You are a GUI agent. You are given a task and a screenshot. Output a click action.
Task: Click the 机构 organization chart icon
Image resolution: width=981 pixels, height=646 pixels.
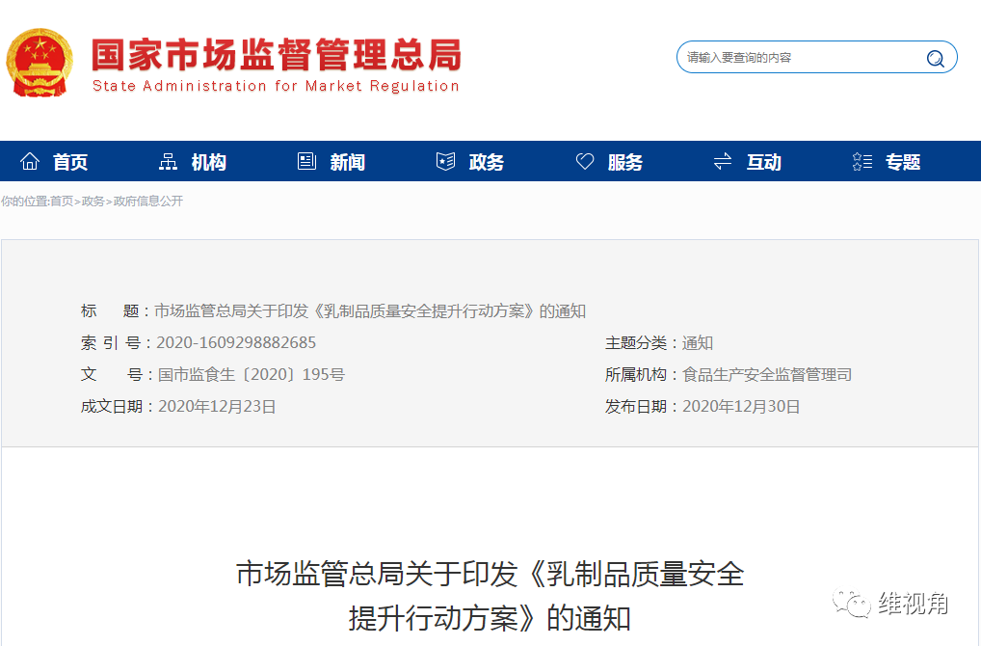tap(168, 161)
